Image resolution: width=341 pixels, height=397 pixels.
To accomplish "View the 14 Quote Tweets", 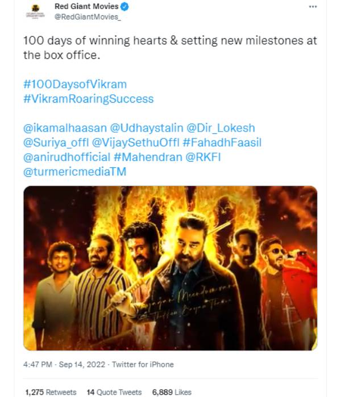I will tap(113, 392).
